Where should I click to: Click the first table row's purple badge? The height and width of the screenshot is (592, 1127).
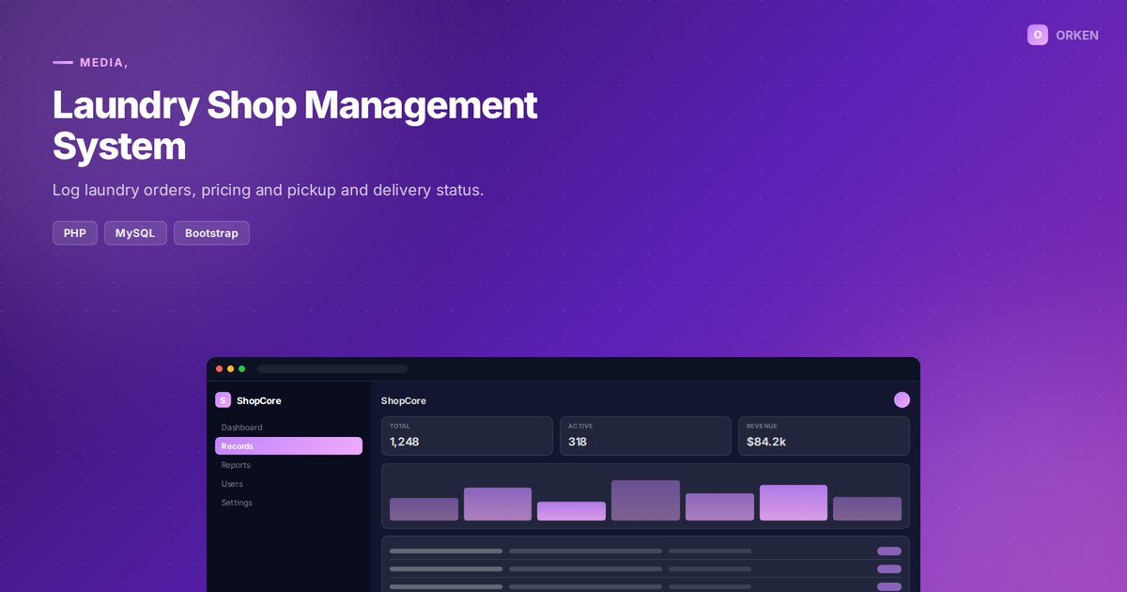point(889,552)
